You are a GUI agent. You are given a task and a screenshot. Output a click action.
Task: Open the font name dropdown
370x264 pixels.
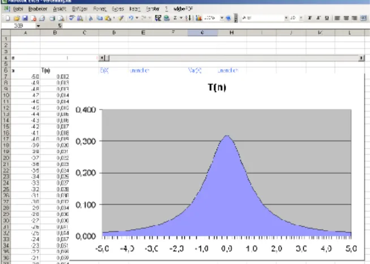pyautogui.click(x=286, y=18)
